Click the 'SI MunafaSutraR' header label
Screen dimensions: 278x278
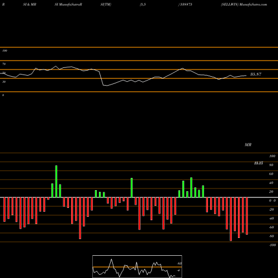[68, 4]
